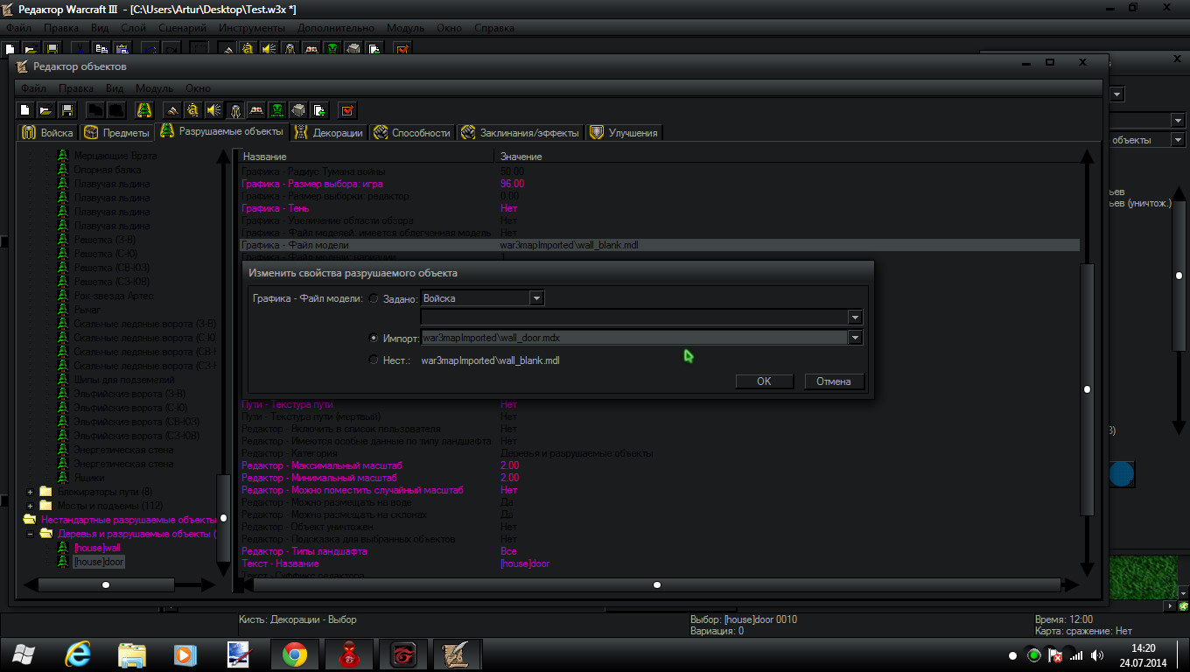
Task: Click 'Редактор - Максимальный масштаб' property row
Action: click(659, 465)
